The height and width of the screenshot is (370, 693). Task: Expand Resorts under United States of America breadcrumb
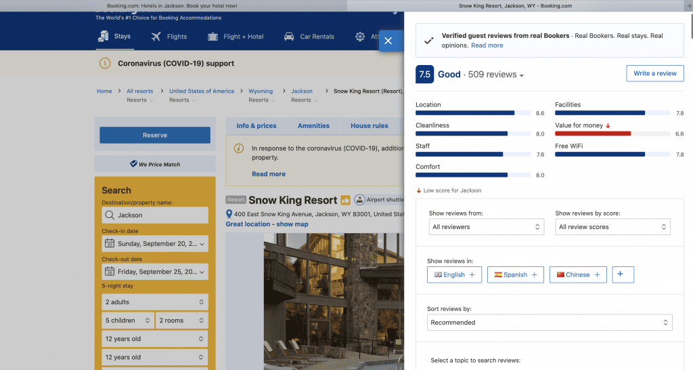[183, 100]
